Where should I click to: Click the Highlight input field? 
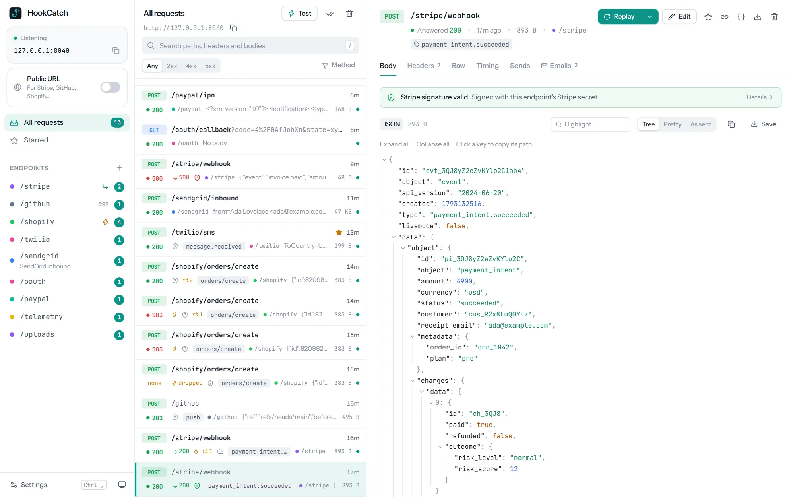[590, 124]
